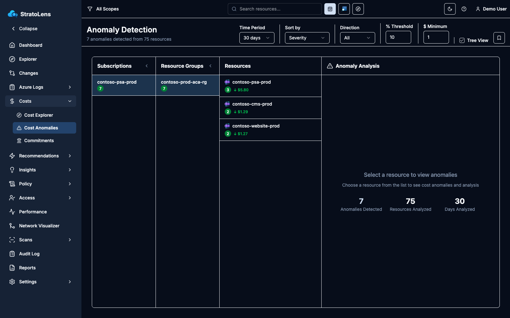Click the Scans frame icon
The width and height of the screenshot is (510, 318).
tap(12, 240)
